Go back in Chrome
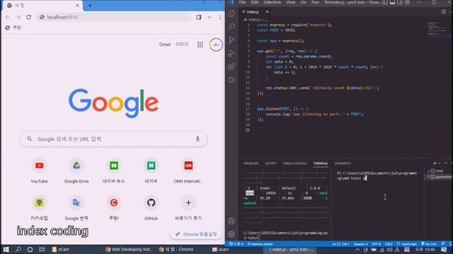453x254 pixels. pos(8,17)
